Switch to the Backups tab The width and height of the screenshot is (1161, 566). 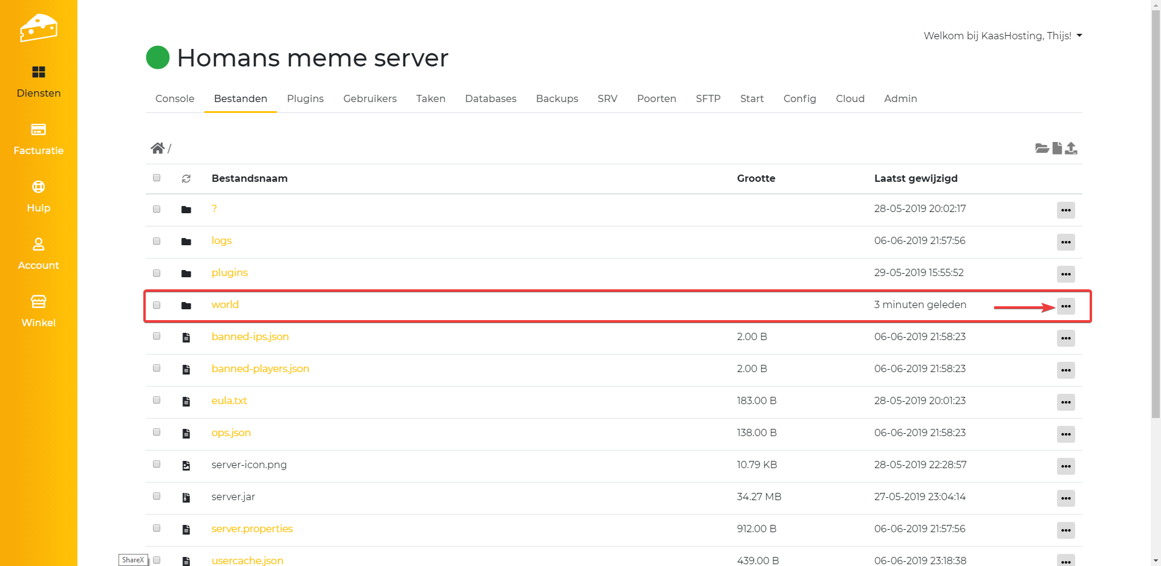[x=557, y=98]
